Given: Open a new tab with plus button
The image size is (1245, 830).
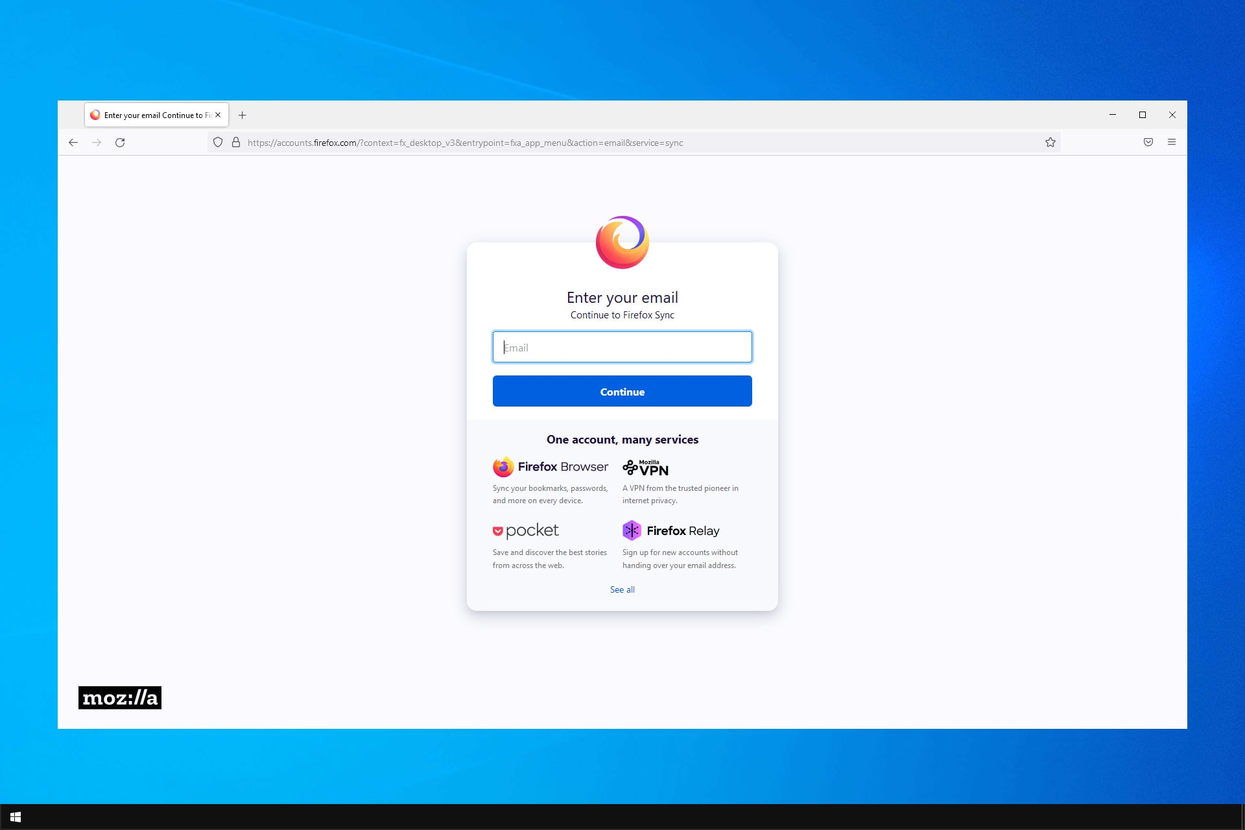Looking at the screenshot, I should [x=243, y=115].
